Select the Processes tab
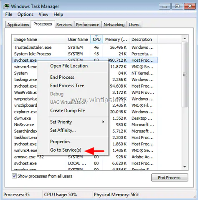This screenshot has height=200, width=198. coord(43,24)
